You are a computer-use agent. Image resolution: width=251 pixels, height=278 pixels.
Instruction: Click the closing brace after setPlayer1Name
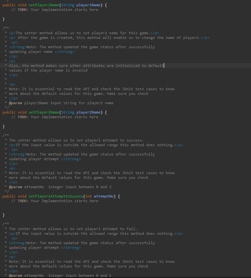click(3, 19)
